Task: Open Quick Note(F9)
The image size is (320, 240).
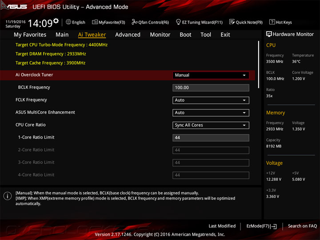Action: pyautogui.click(x=249, y=22)
